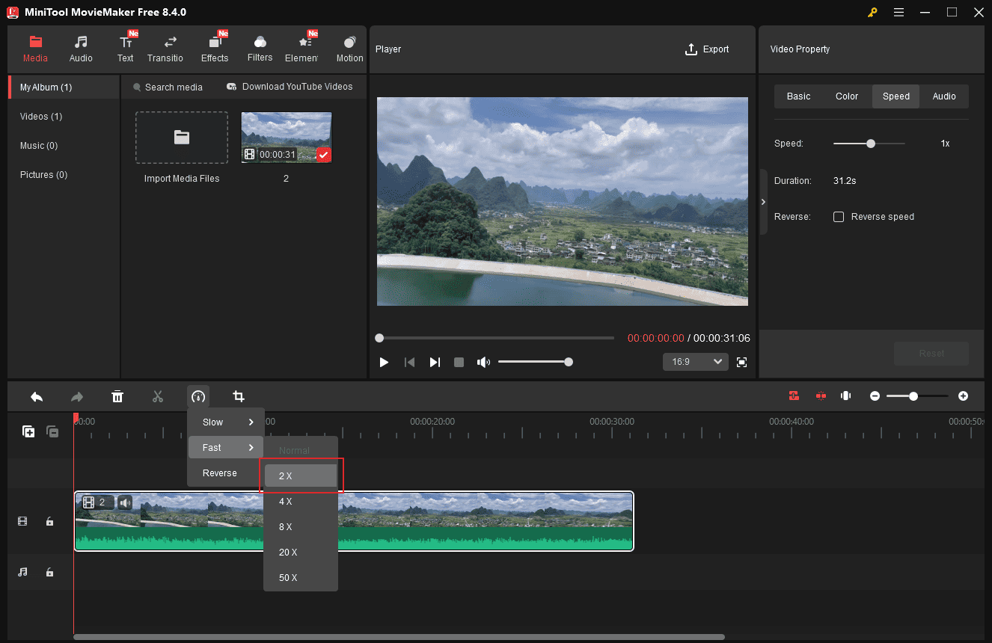
Task: Select 2X from the Fast speed menu
Action: click(x=300, y=476)
